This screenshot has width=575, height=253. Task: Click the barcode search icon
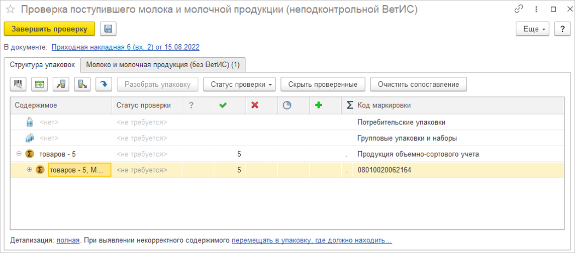click(18, 84)
